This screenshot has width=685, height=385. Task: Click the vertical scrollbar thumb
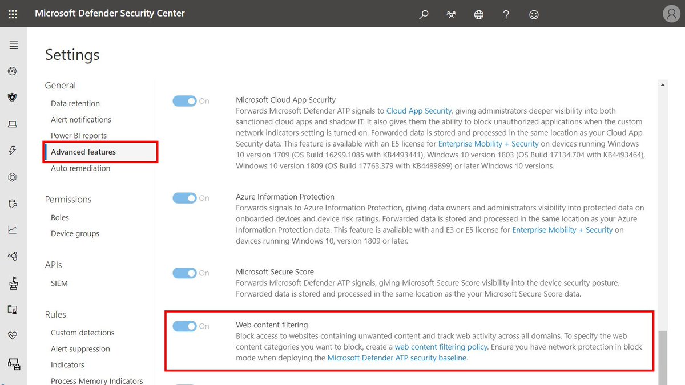click(x=663, y=357)
